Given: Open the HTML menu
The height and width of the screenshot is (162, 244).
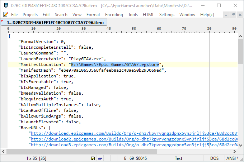Looking at the screenshot, I should [x=148, y=15].
